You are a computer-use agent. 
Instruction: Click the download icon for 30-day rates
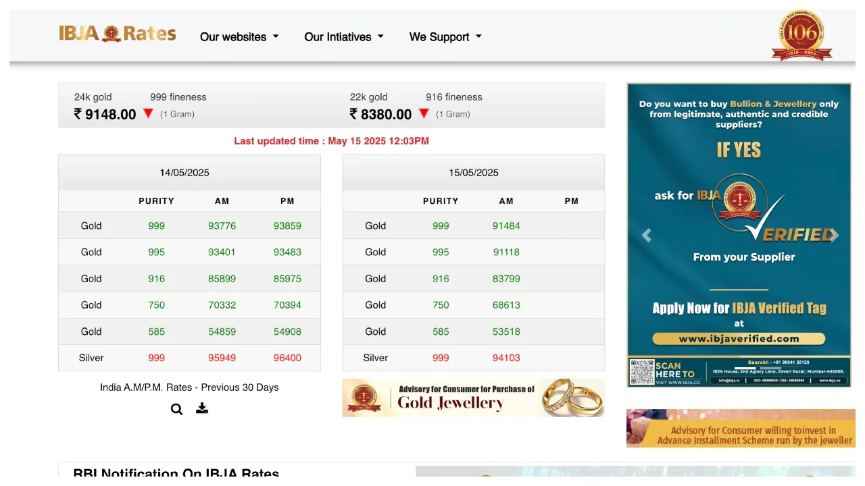pyautogui.click(x=202, y=408)
